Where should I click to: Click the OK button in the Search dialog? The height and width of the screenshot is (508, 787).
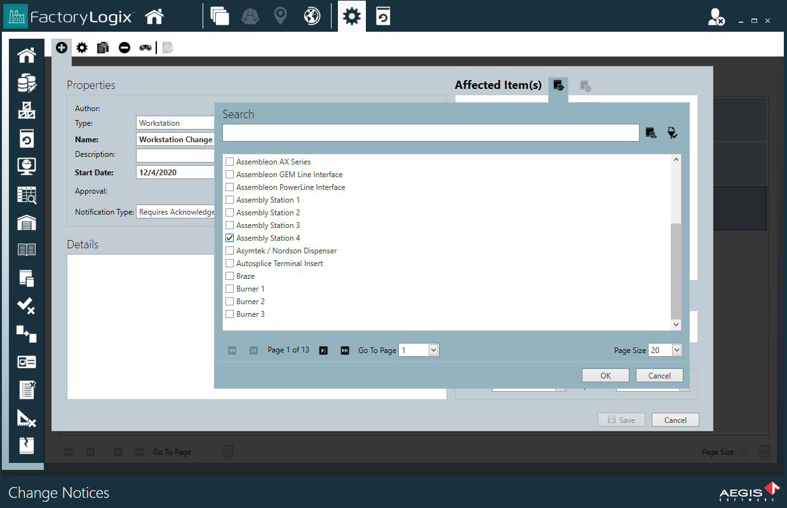(x=605, y=375)
